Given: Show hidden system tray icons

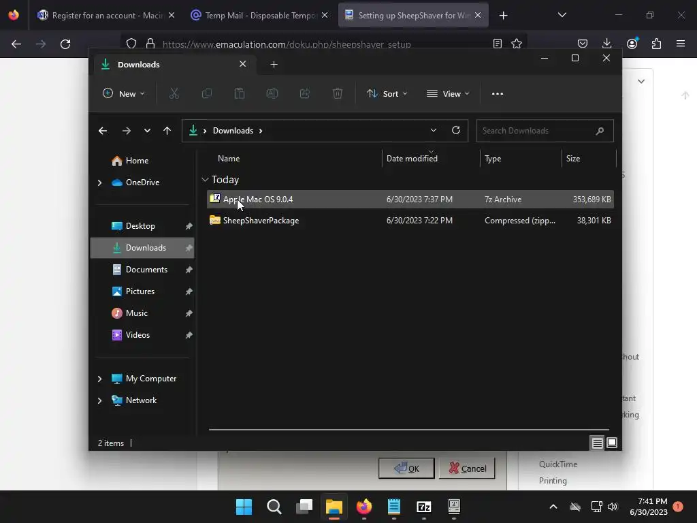Looking at the screenshot, I should coord(553,507).
